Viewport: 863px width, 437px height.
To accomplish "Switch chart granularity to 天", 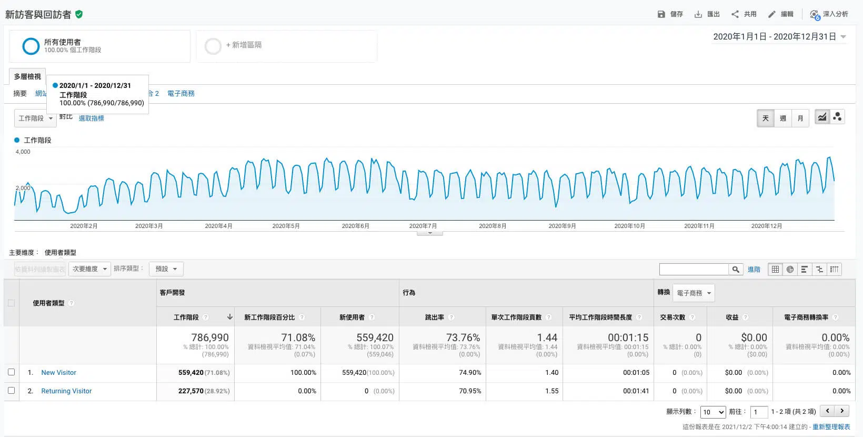I will [766, 118].
